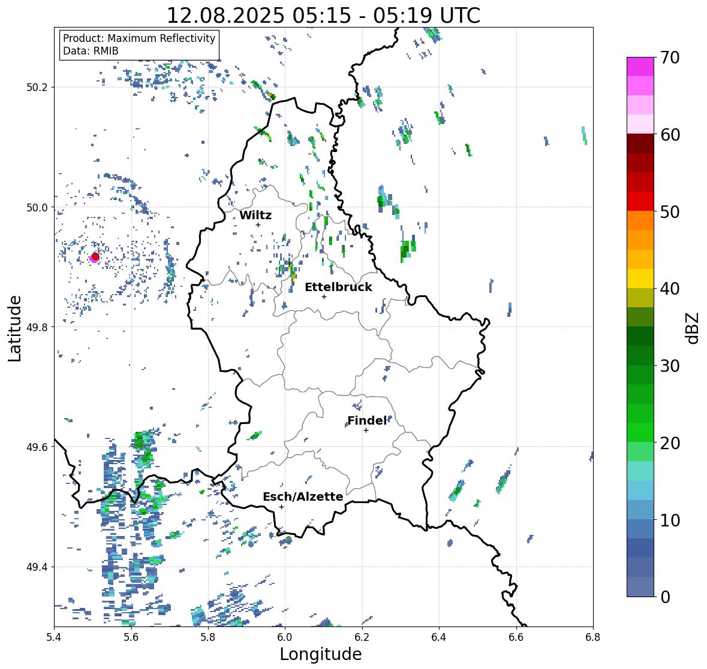Viewport: 707px width, 669px height.
Task: Click the longitude tick label 5.4
Action: pos(54,637)
